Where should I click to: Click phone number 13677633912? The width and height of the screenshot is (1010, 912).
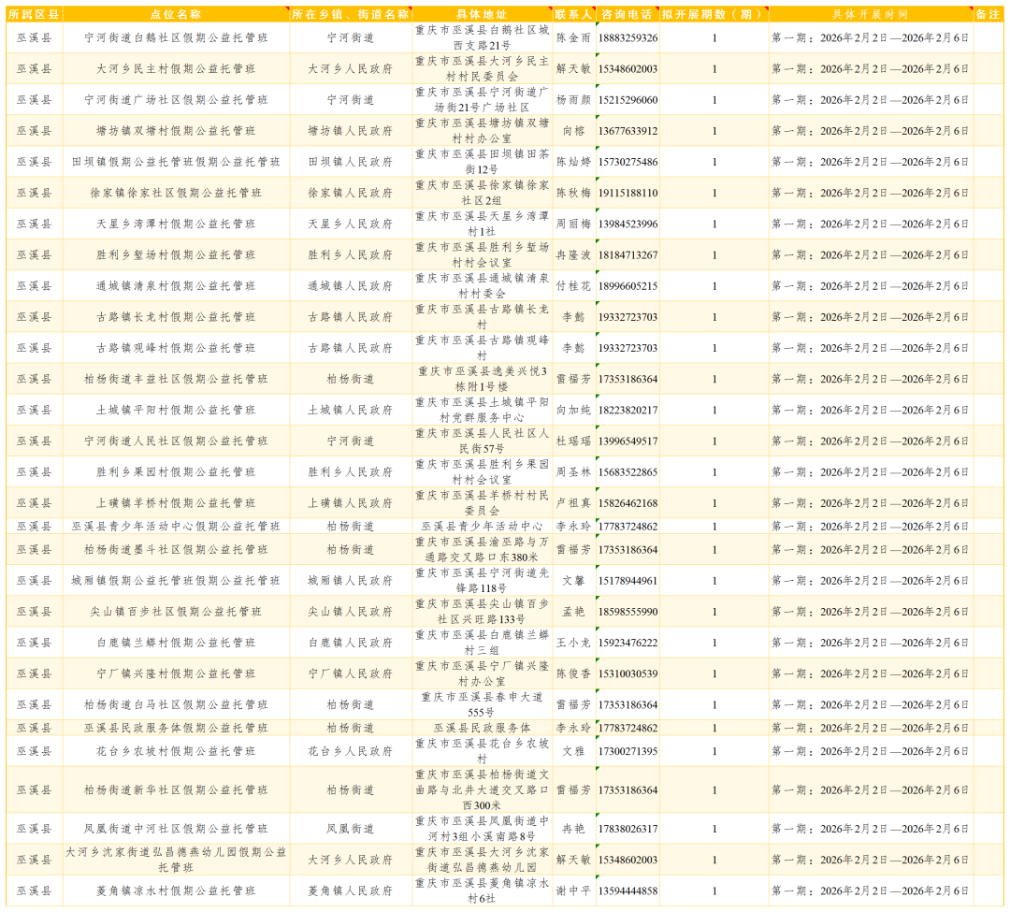[628, 131]
